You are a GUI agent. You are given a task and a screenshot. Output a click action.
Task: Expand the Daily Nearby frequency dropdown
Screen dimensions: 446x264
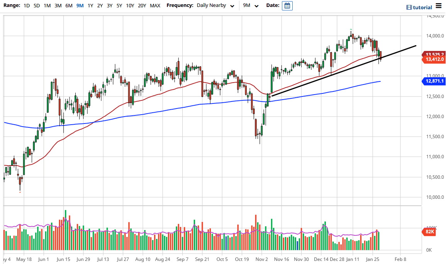pyautogui.click(x=215, y=6)
